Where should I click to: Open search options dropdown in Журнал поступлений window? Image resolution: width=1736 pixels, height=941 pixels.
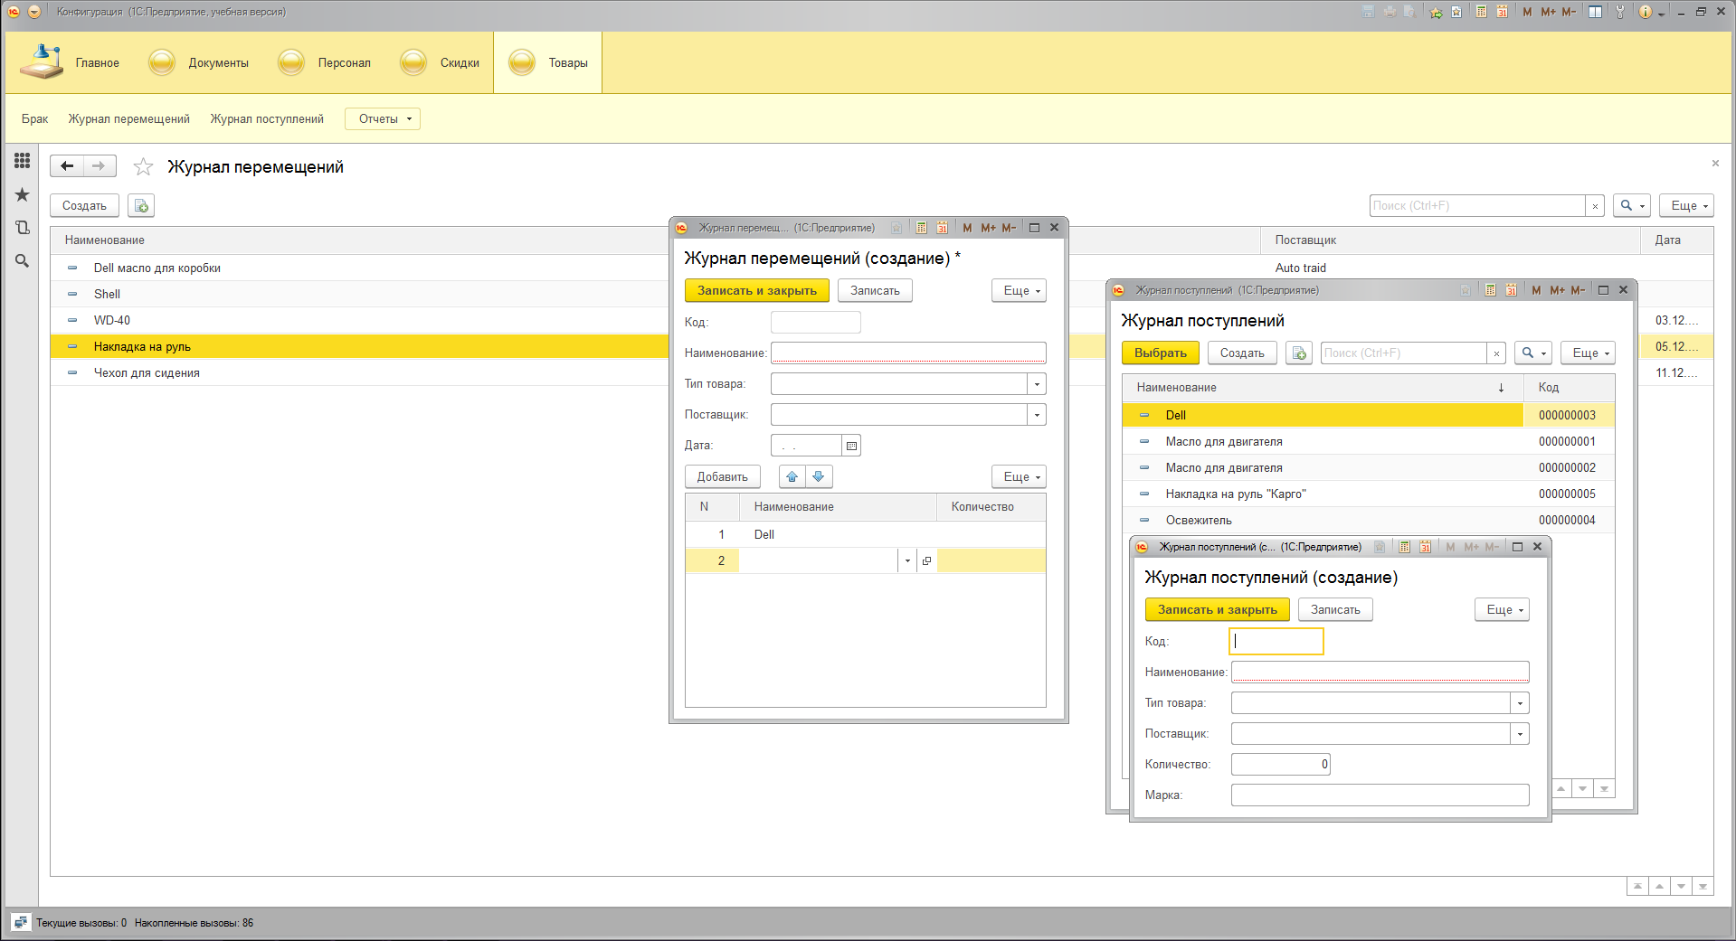[1533, 353]
